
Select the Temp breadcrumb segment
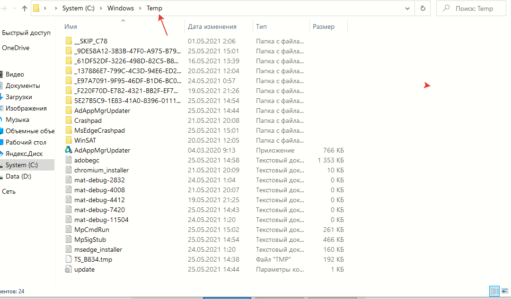(154, 9)
